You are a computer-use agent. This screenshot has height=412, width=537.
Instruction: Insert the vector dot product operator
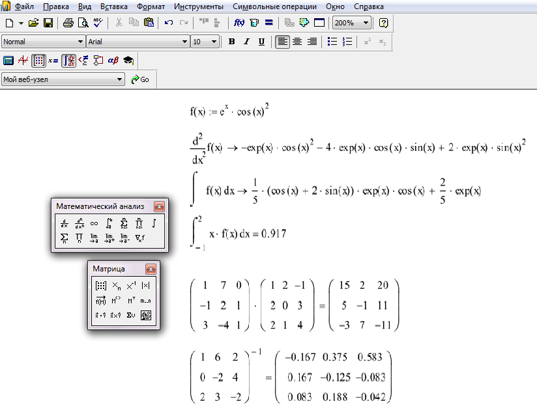coord(100,315)
